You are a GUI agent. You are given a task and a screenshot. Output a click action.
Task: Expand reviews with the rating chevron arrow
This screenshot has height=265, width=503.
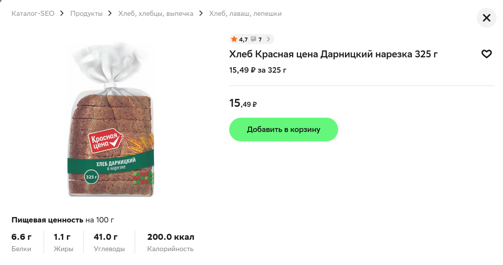point(268,39)
